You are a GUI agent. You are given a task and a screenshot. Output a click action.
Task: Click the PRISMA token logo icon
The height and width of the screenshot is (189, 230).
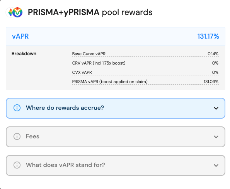tap(10, 12)
